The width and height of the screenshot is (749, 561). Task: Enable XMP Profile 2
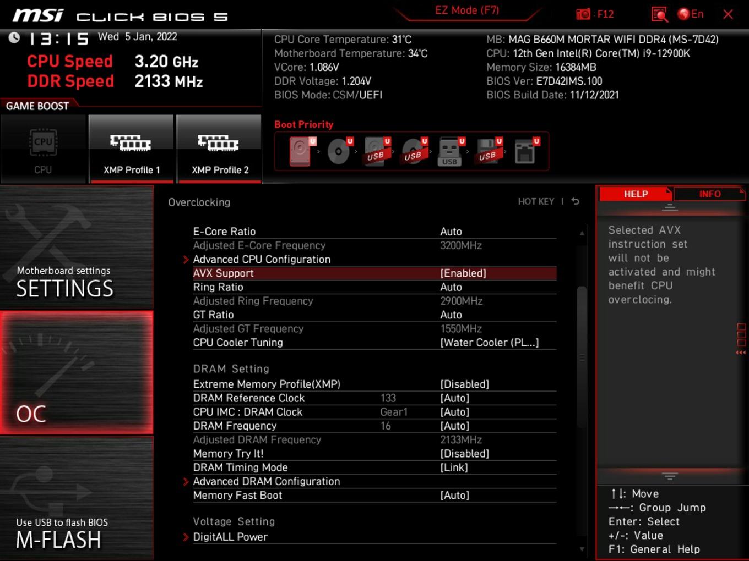click(x=219, y=150)
